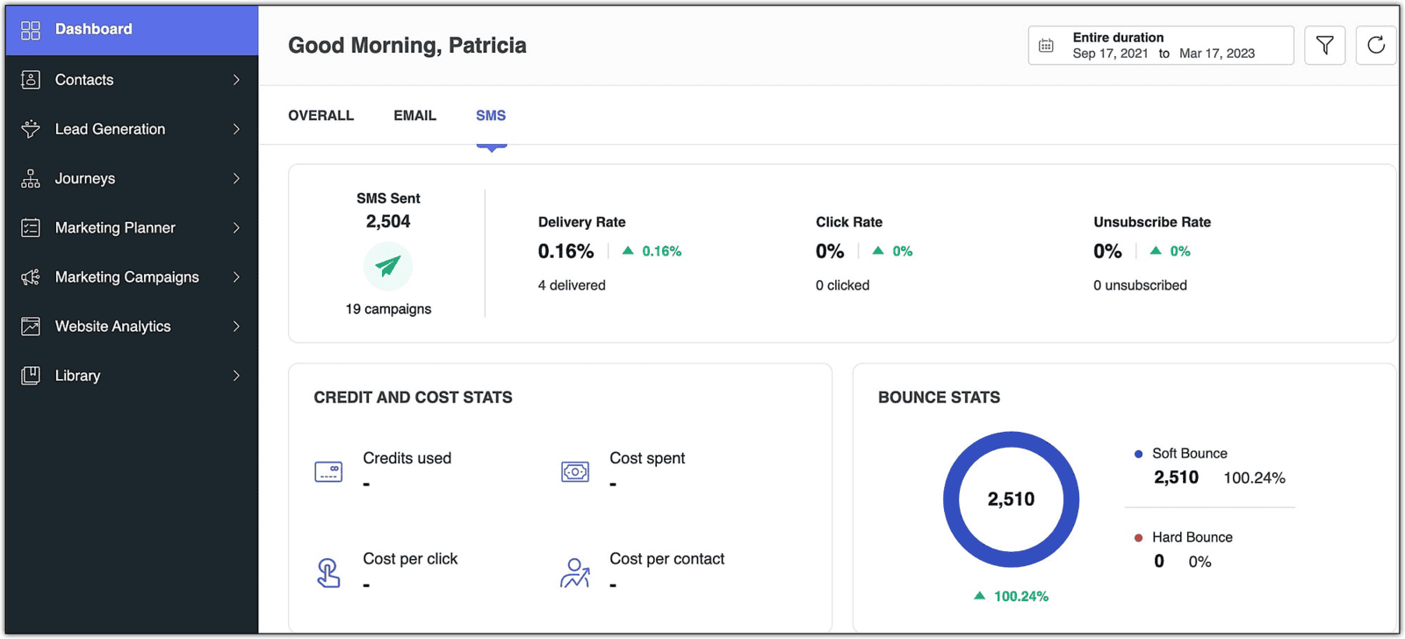Click the Credits used card icon
Viewport: 1405px width, 639px height.
click(328, 471)
